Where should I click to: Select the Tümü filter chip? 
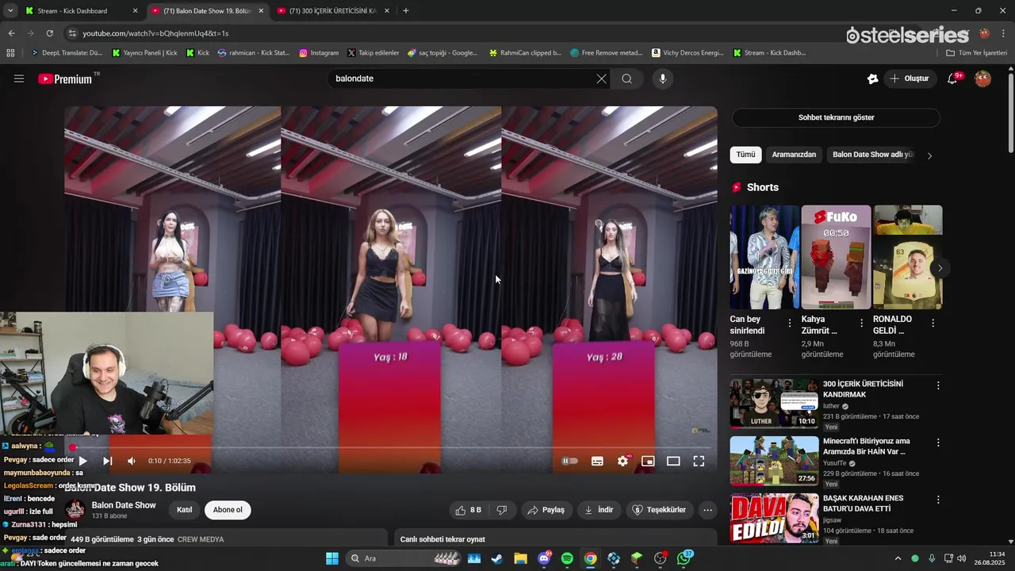(745, 155)
